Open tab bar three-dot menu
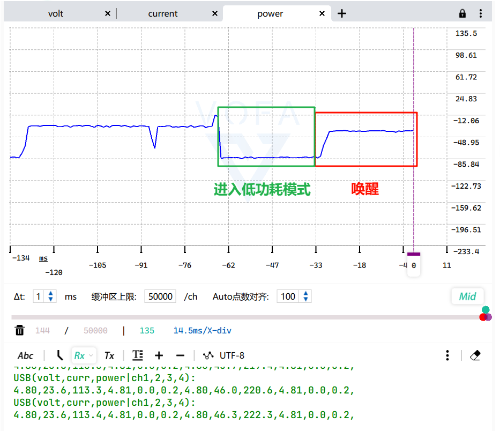The height and width of the screenshot is (431, 500). 481,13
